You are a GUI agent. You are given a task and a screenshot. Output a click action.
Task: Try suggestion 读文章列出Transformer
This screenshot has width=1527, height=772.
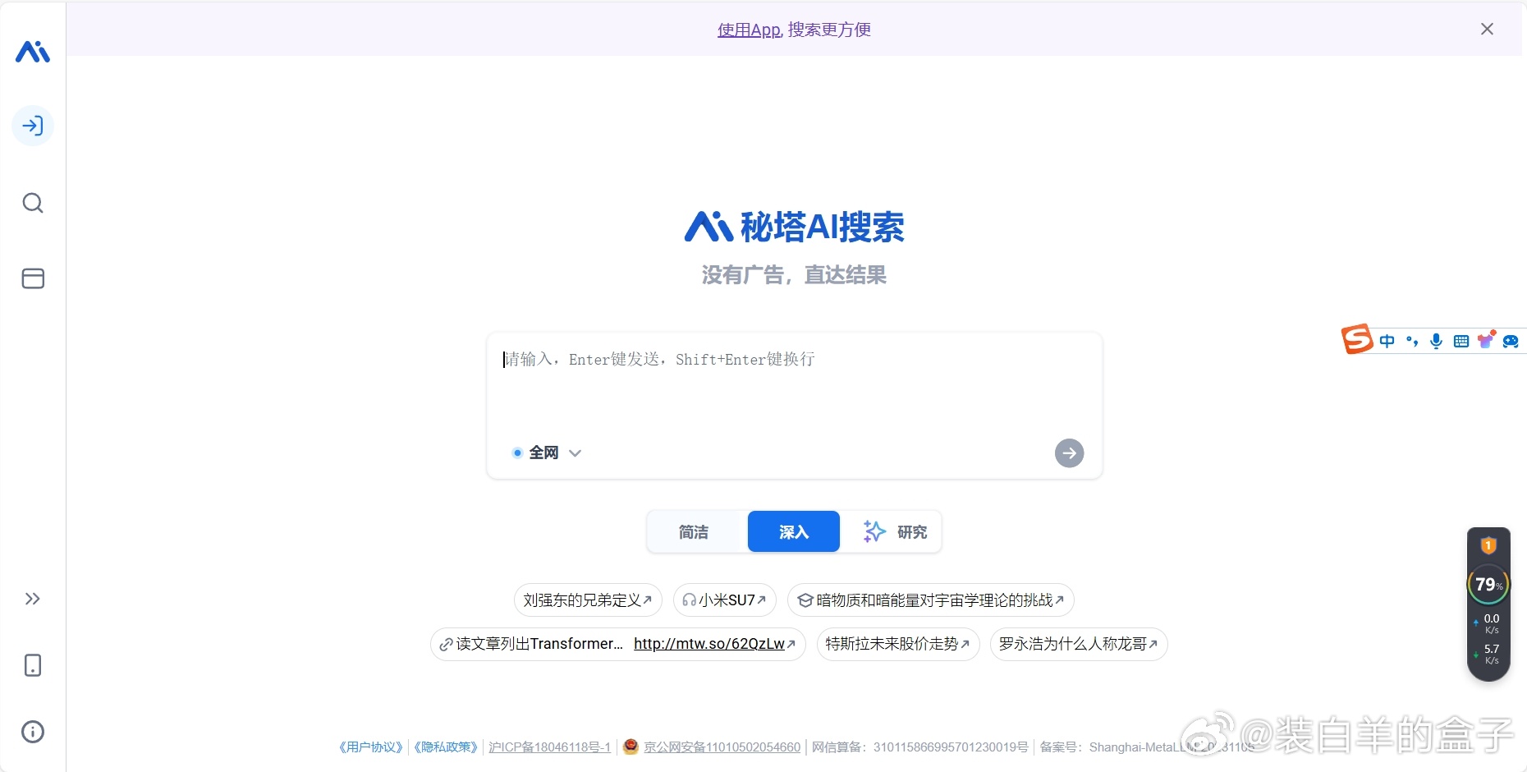tap(618, 644)
